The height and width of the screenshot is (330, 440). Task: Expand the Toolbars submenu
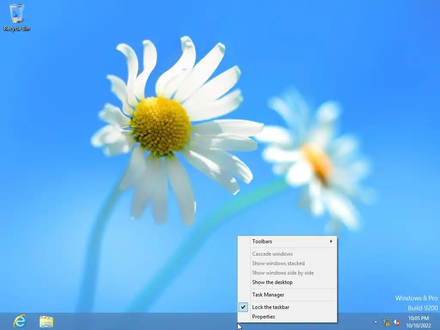pos(287,241)
